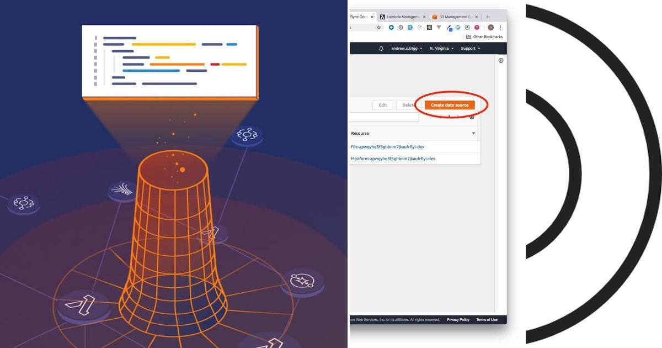Viewport: 662px width, 348px height.
Task: Click the sort arrow on the Resource column
Action: pos(473,133)
